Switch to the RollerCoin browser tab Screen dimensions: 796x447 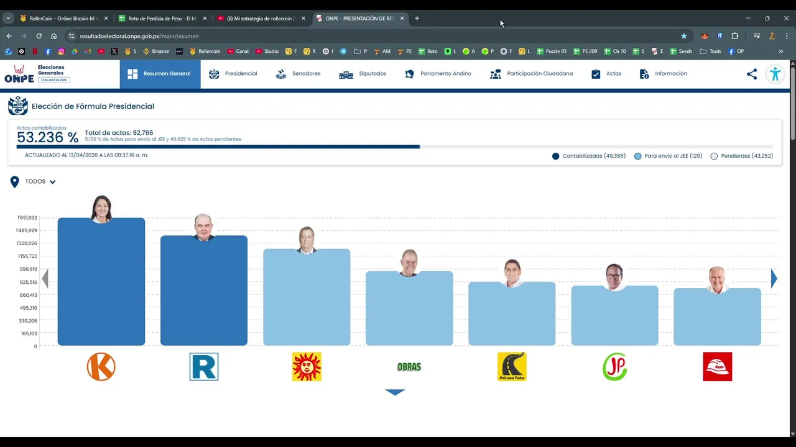(x=64, y=19)
